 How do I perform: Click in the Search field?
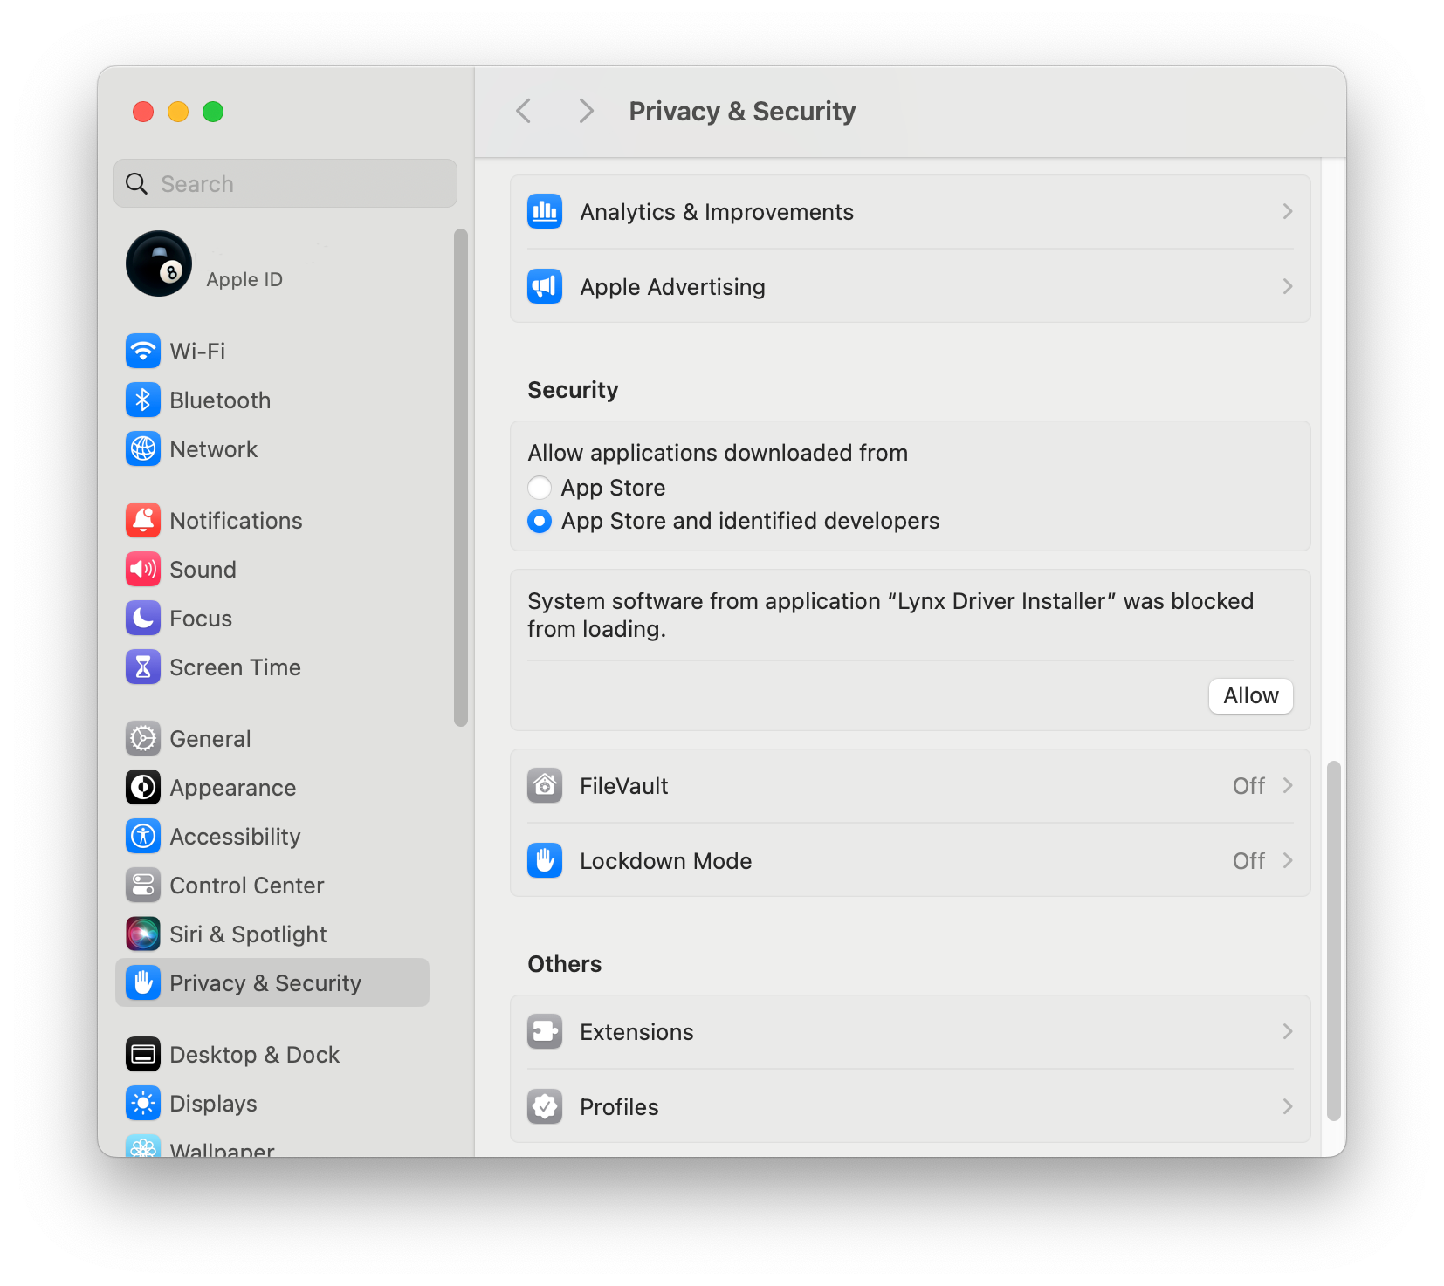[285, 184]
